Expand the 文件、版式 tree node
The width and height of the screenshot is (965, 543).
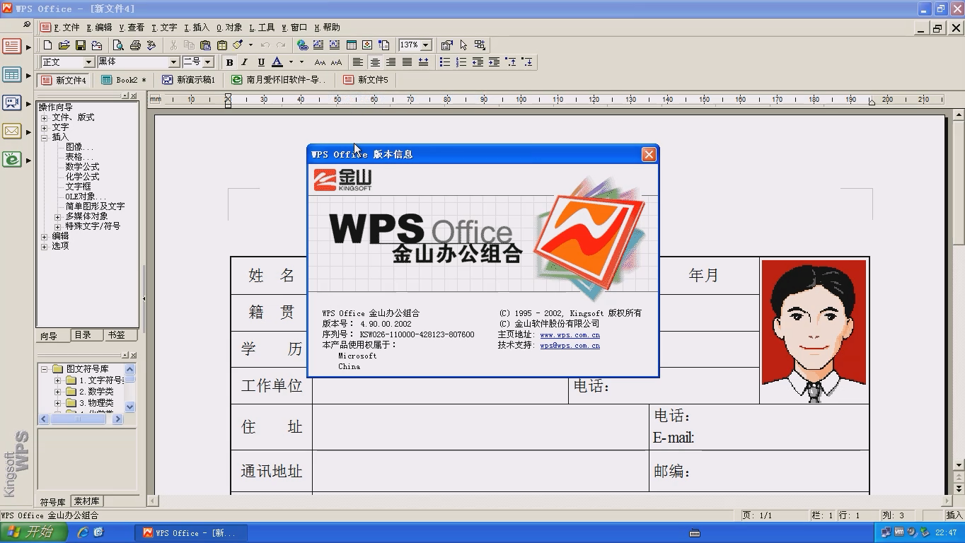(x=44, y=117)
